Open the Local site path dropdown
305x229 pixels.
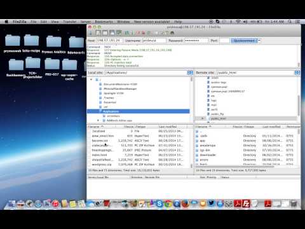click(x=190, y=73)
